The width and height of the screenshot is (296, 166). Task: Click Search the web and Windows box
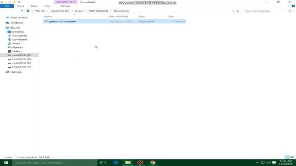click(x=55, y=163)
